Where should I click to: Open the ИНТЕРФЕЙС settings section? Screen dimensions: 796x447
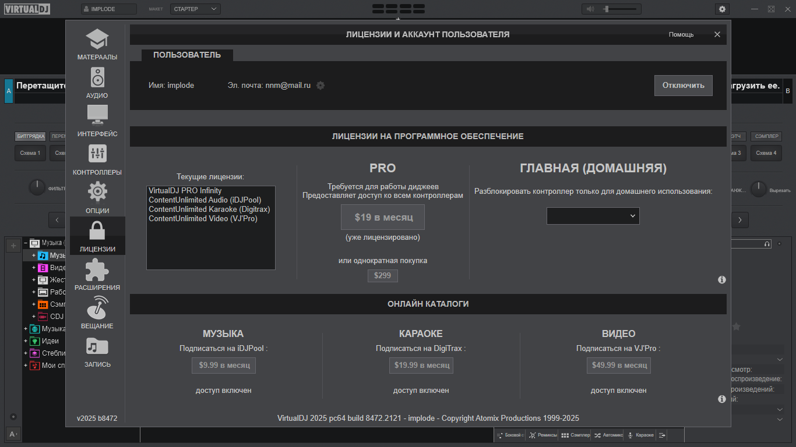[x=97, y=121]
